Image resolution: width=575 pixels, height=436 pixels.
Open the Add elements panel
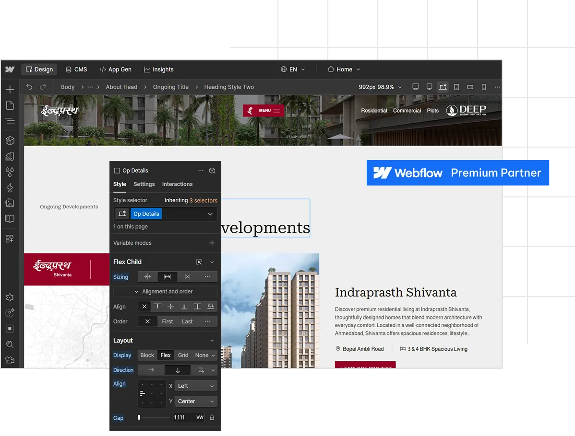point(10,89)
